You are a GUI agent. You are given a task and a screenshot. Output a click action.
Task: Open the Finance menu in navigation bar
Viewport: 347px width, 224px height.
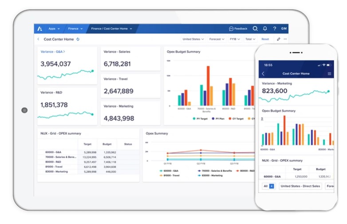75,29
